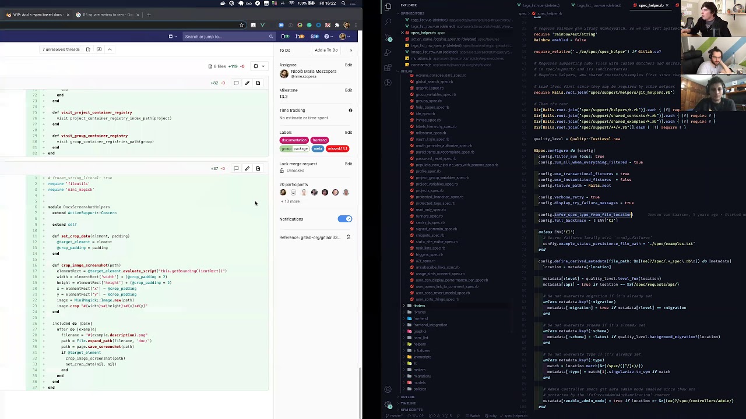This screenshot has width=746, height=419.
Task: Click pencil edit icon on the +82 diff file header
Action: point(247,83)
